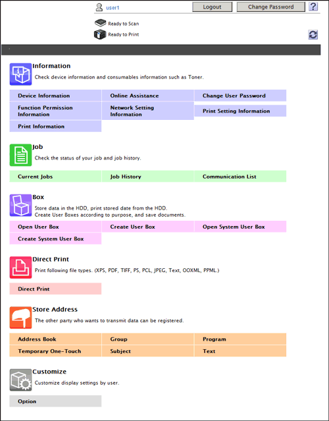
Task: Click the orange Store Address mailbox icon
Action: (20, 318)
